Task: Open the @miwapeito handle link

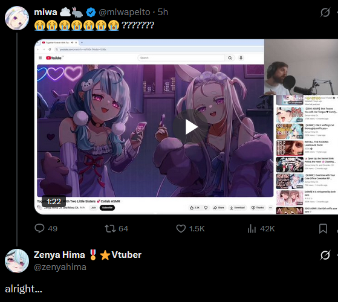Action: (x=125, y=12)
